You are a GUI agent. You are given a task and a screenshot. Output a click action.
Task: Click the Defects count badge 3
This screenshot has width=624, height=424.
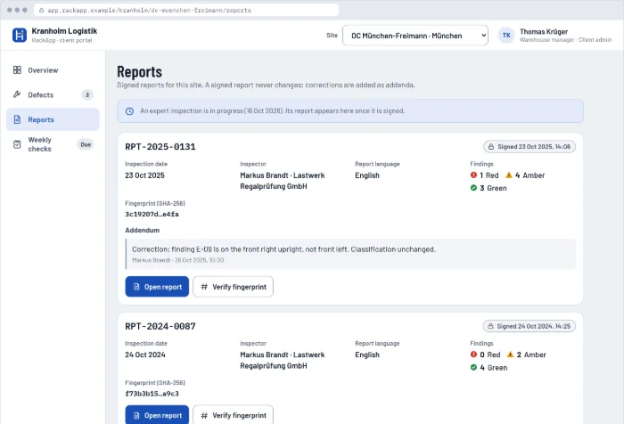87,94
